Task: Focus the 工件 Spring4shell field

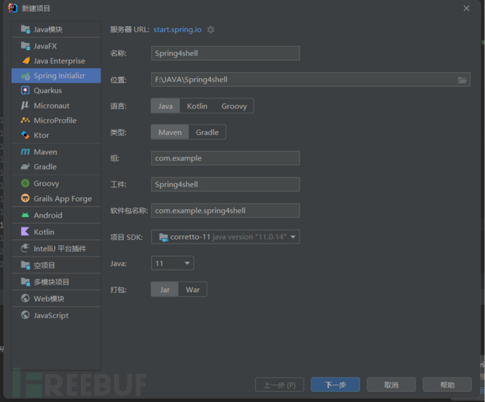Action: tap(225, 184)
